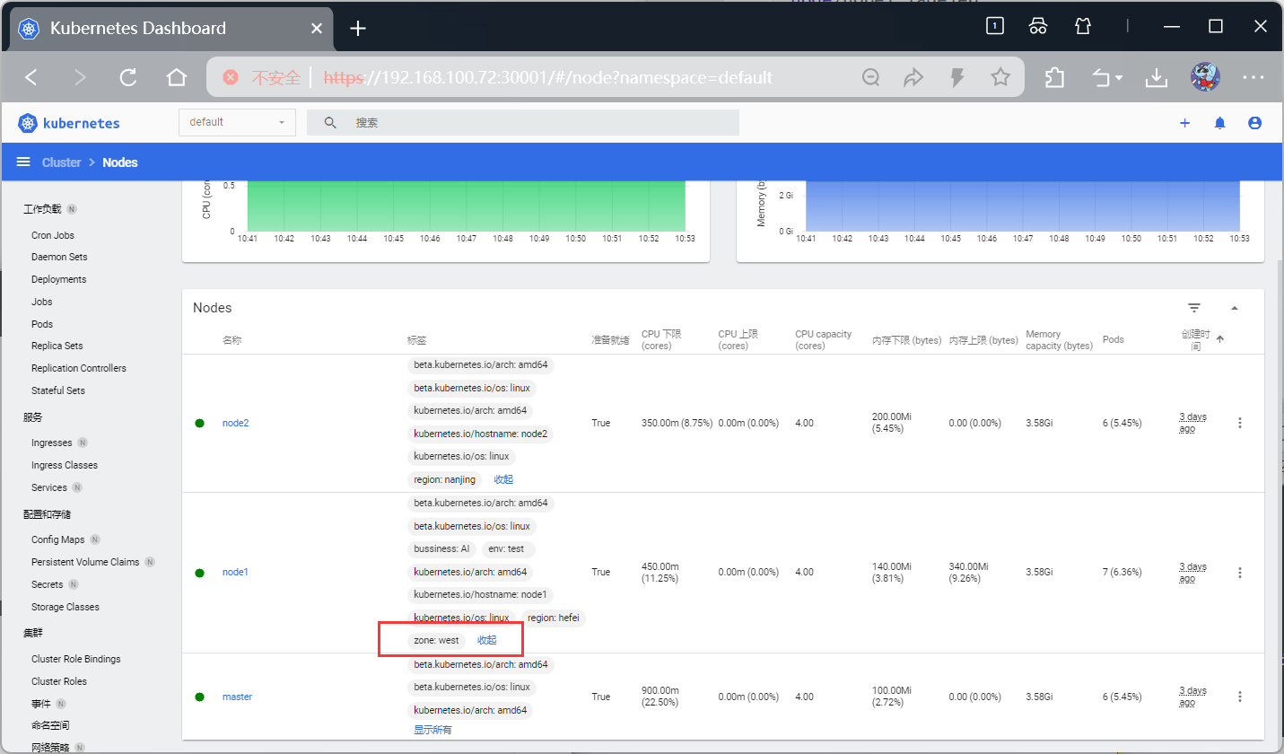Click the 创建时间 column header

1196,340
